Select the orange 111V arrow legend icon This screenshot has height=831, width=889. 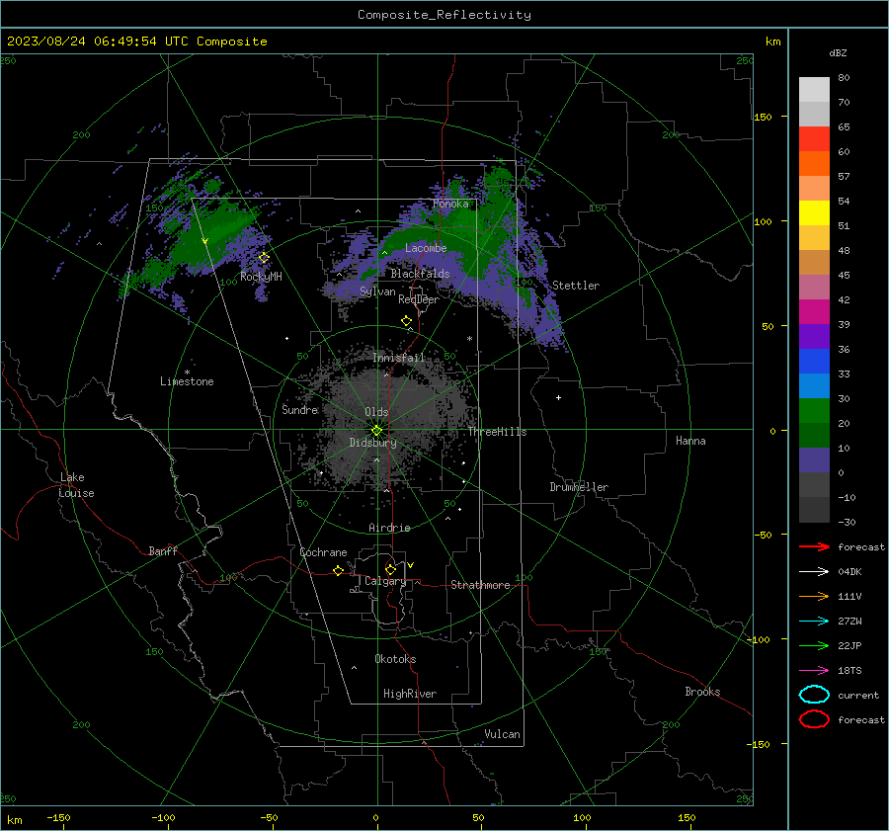click(x=814, y=596)
